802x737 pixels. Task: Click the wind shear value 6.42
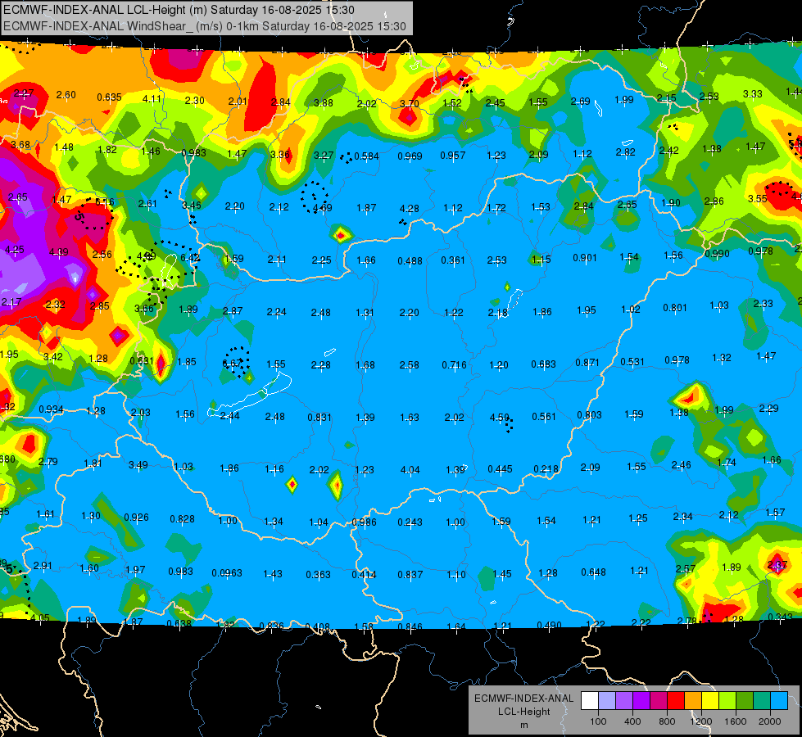(x=190, y=258)
